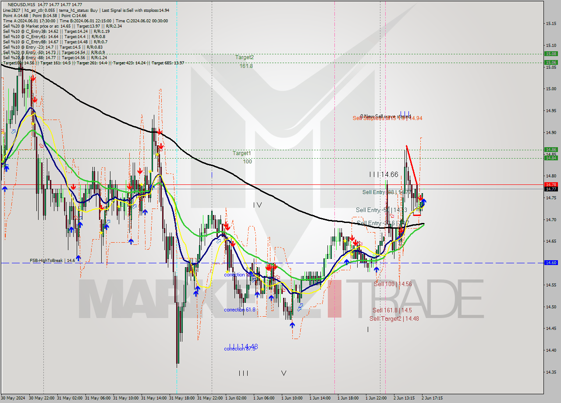
Task: Click the 'I I I 14.66' wave label
Action: (x=383, y=174)
